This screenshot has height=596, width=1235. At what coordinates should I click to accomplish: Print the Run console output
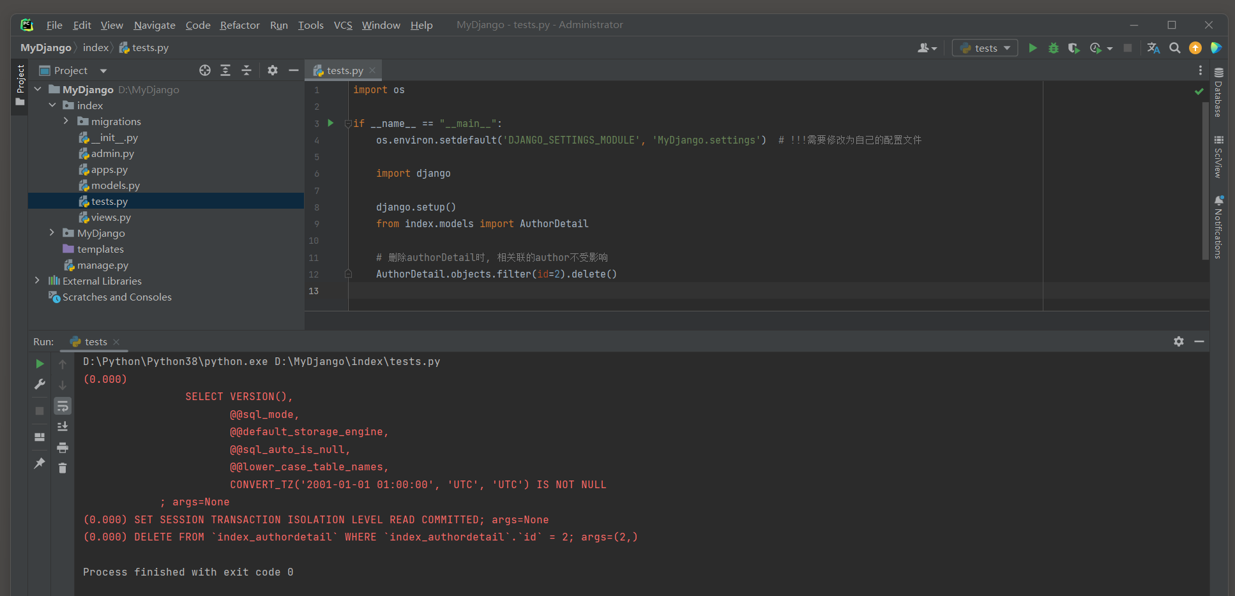[x=63, y=447]
